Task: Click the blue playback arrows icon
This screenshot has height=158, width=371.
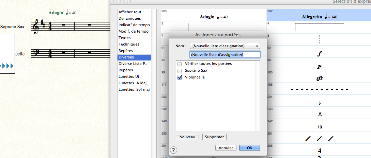Action: (x=7, y=66)
